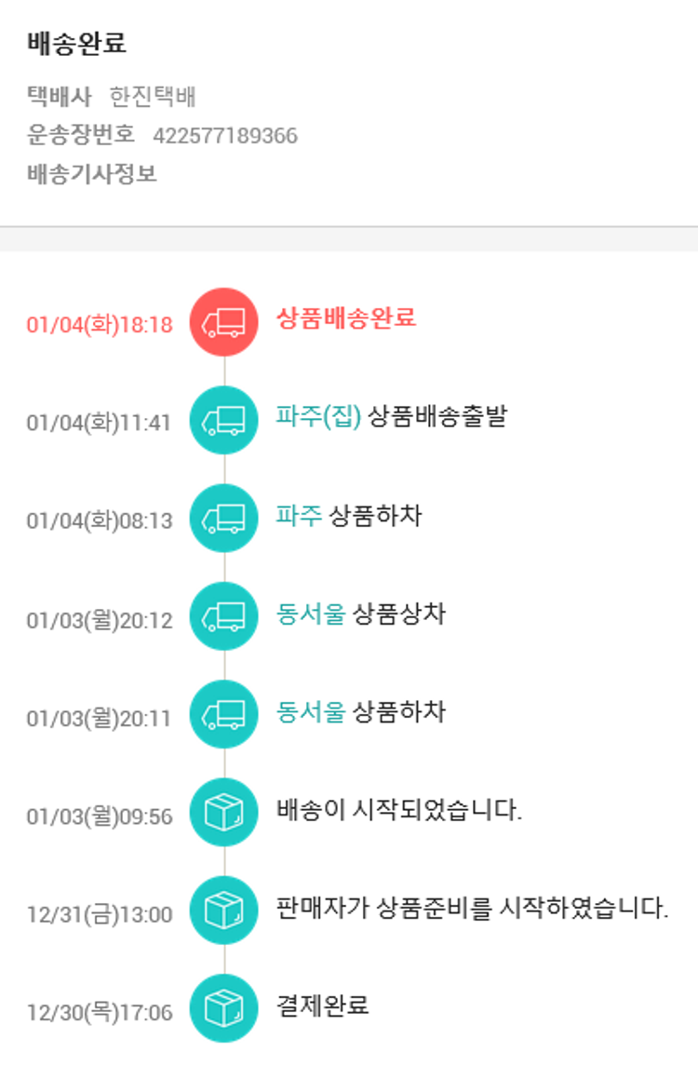The height and width of the screenshot is (1066, 698).
Task: Click the box icon beside 배송이 시작되었습니다
Action: (223, 813)
